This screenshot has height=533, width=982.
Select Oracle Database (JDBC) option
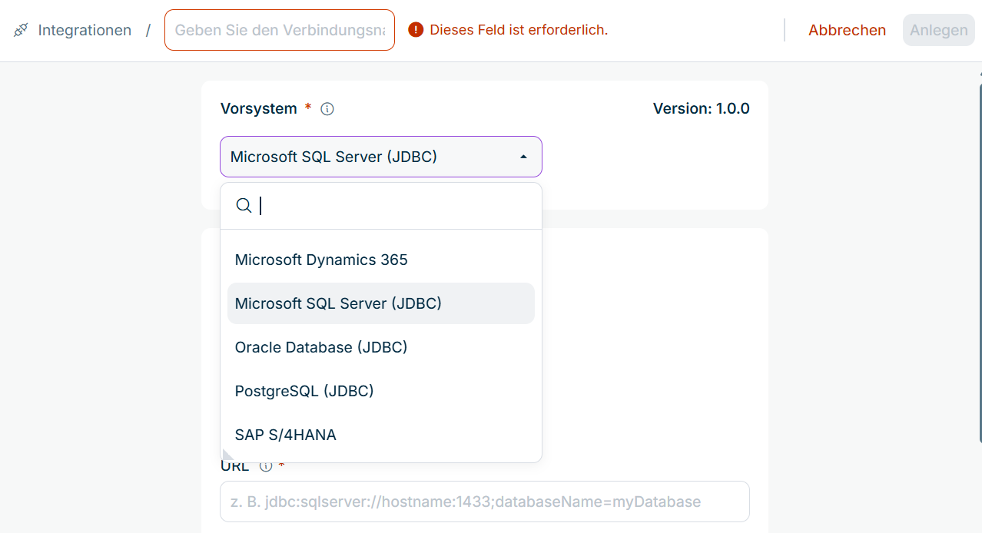pos(381,347)
